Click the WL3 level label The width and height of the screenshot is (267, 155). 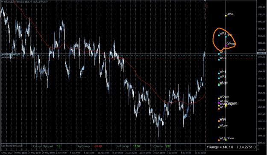(x=223, y=107)
